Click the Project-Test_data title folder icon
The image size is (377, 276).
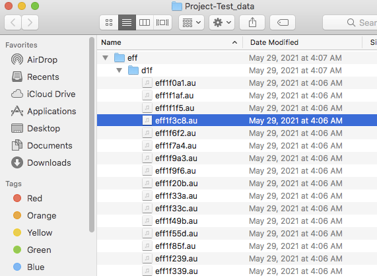[x=177, y=6]
